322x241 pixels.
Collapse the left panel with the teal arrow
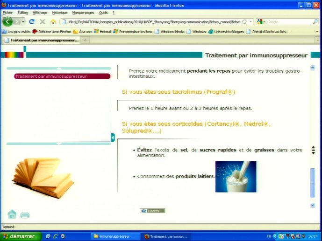point(113,138)
